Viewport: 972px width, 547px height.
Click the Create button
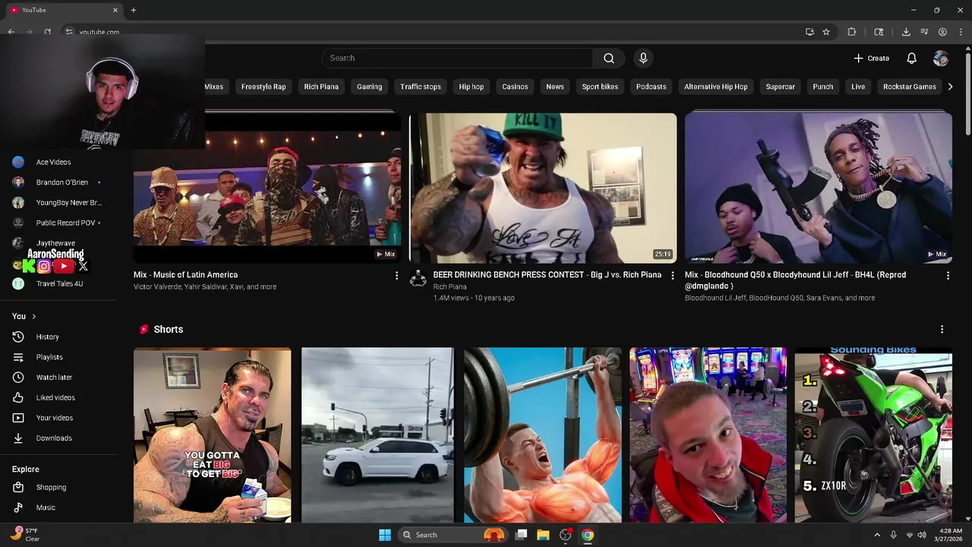click(x=871, y=58)
